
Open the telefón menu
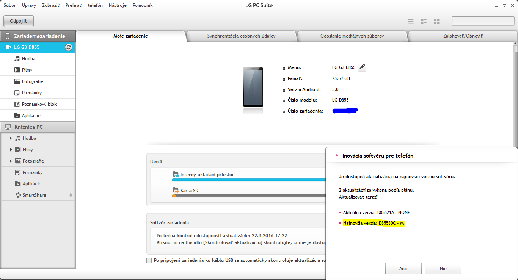95,5
